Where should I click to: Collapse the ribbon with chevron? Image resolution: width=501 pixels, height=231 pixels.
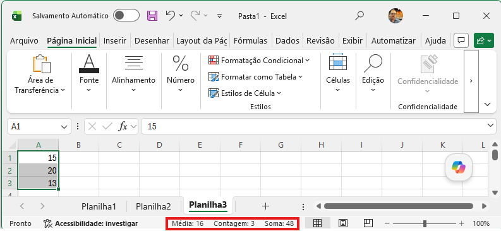(488, 104)
